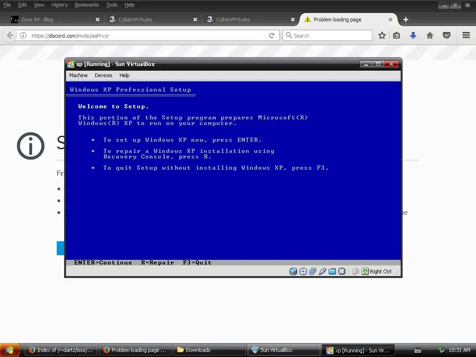Open the Firefox hamburger menu
The width and height of the screenshot is (476, 357).
pyautogui.click(x=466, y=35)
